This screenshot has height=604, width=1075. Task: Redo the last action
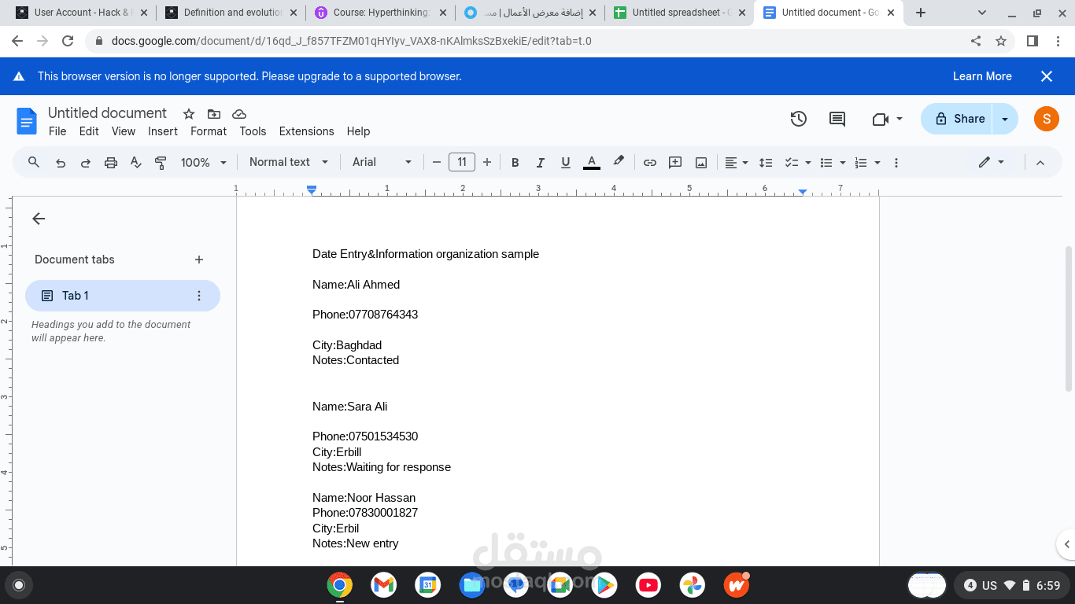click(x=86, y=163)
